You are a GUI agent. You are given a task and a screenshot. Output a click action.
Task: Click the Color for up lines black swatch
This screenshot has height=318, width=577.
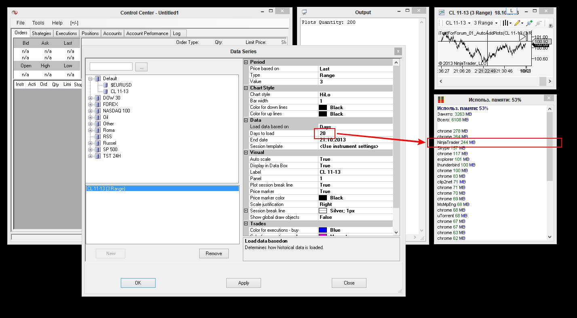tap(323, 114)
